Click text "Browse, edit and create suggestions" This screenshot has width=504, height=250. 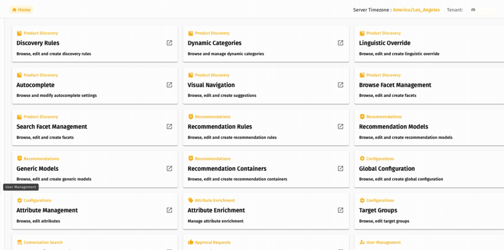pos(222,95)
